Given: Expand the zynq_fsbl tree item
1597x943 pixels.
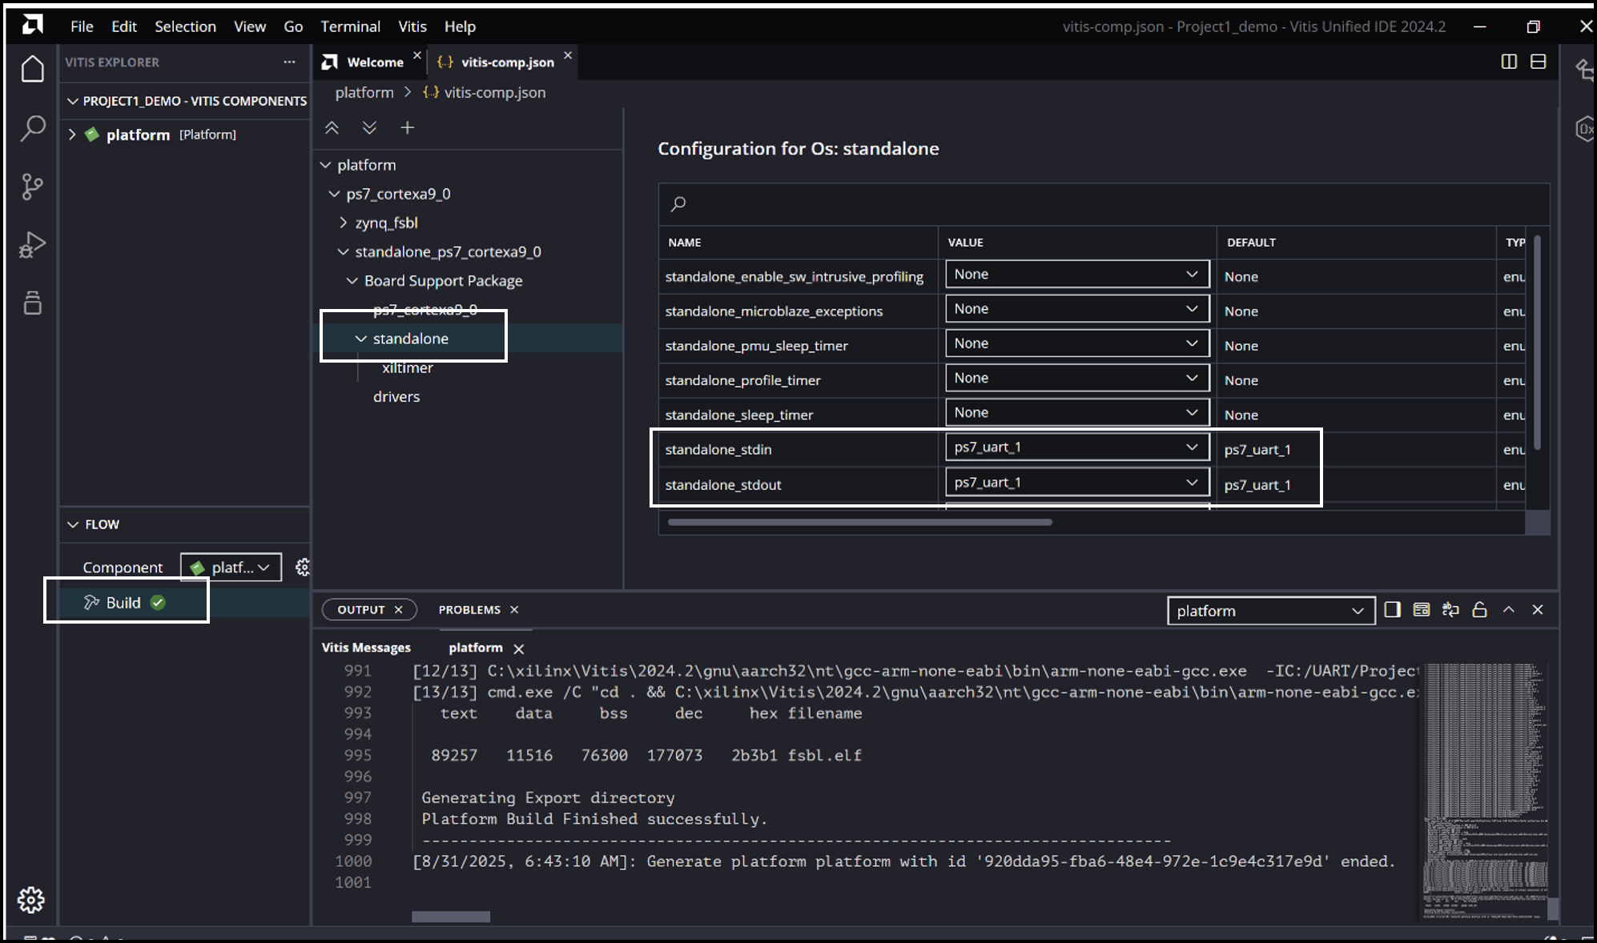Looking at the screenshot, I should tap(343, 223).
